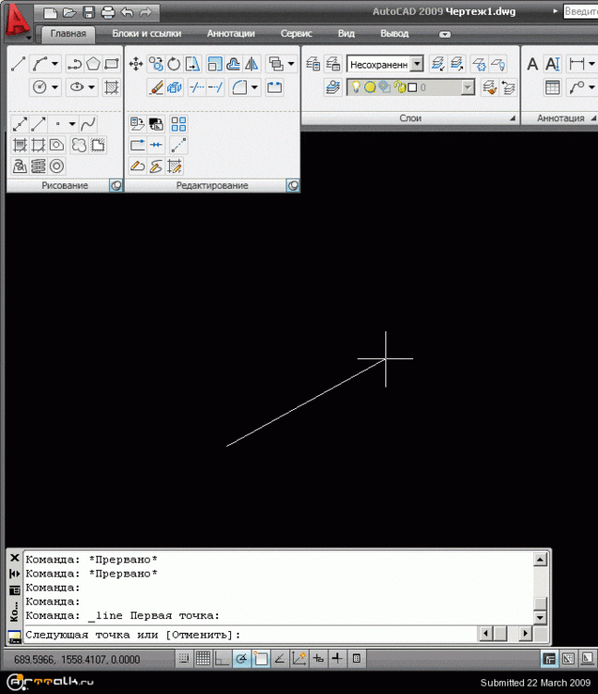
Task: Toggle Object Snap Tracking in status bar
Action: 280,659
